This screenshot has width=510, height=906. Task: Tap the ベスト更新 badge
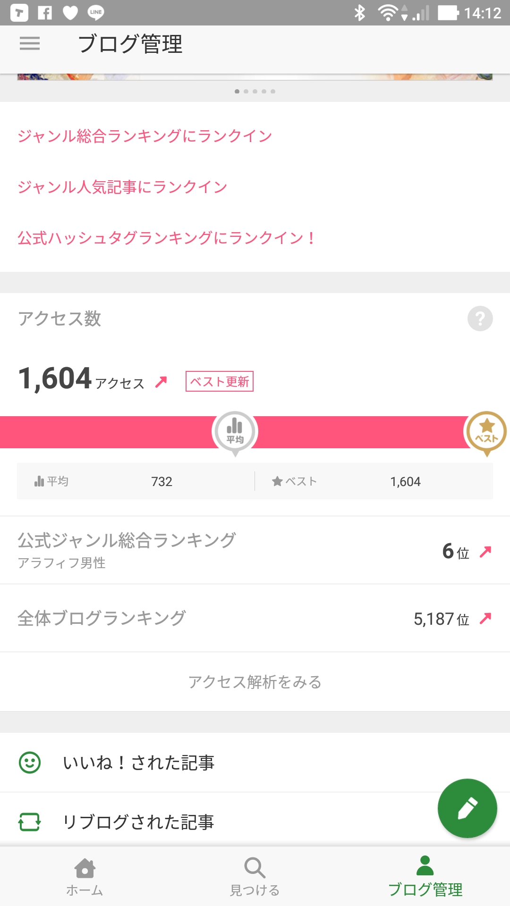pos(220,381)
